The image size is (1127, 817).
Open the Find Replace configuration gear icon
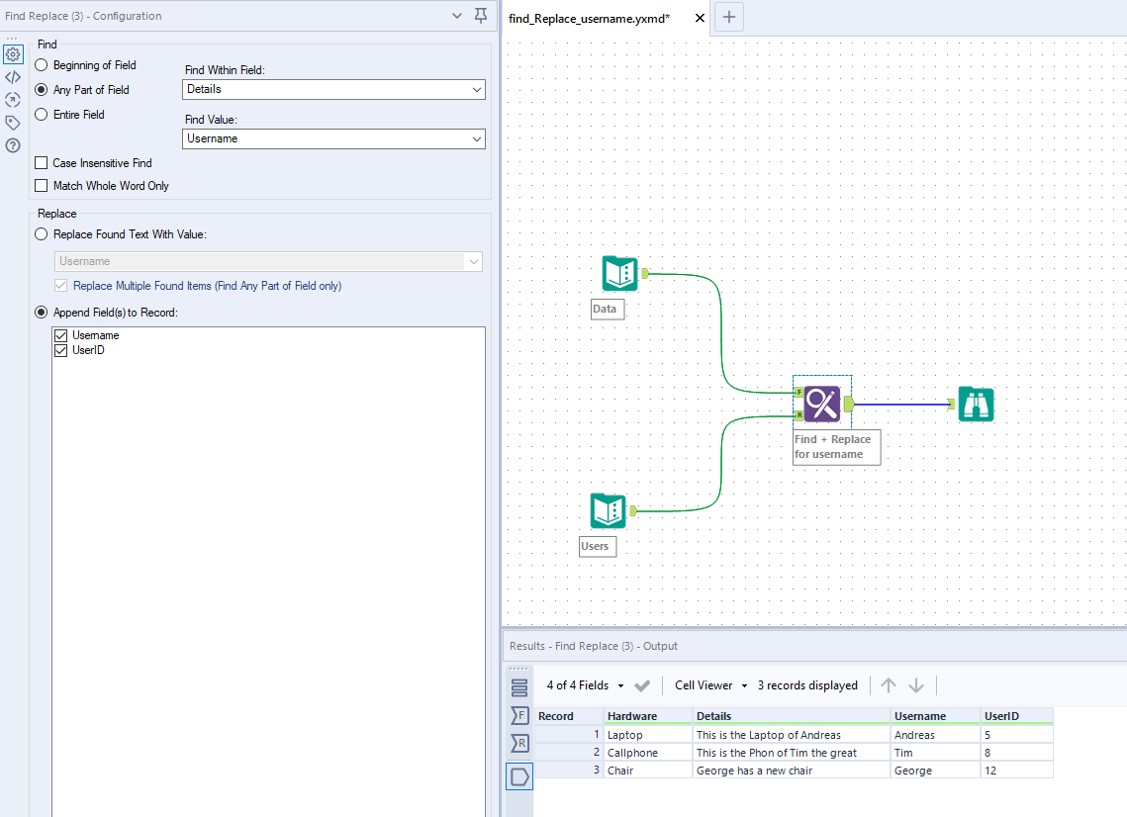click(x=13, y=54)
